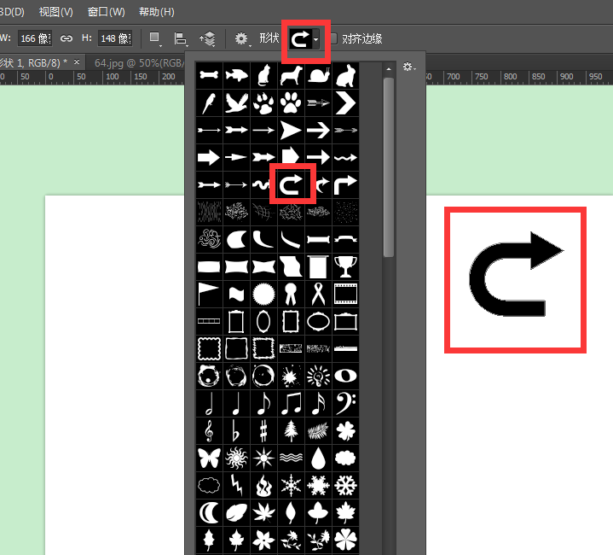Choose the crescent moon shape
613x555 pixels.
[x=209, y=513]
